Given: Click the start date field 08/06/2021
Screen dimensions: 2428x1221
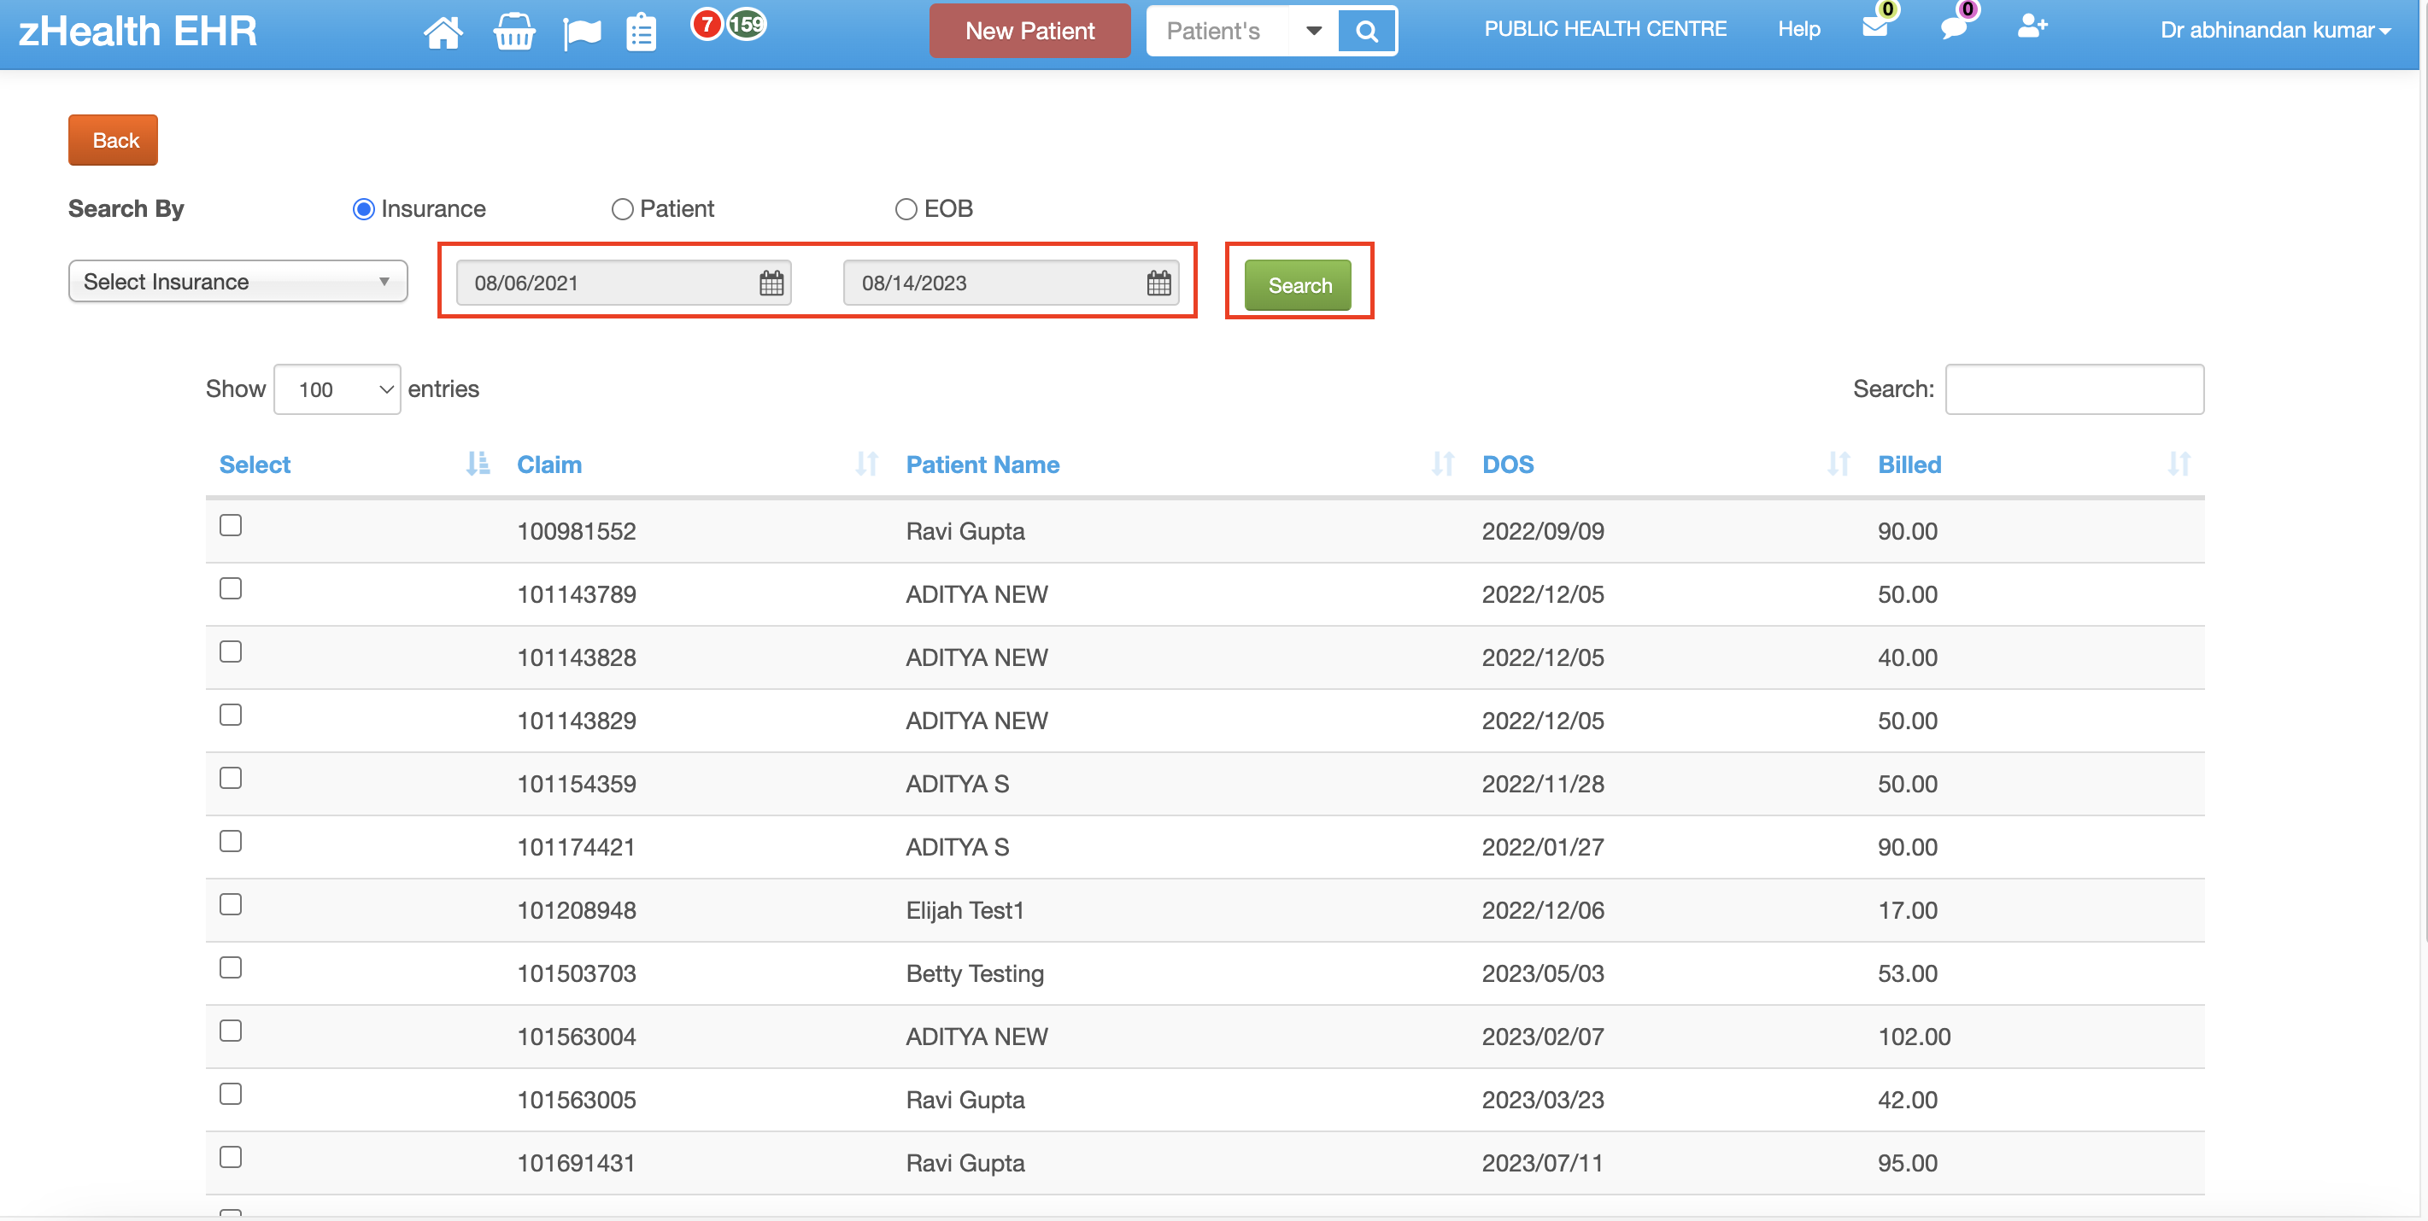Looking at the screenshot, I should 623,283.
